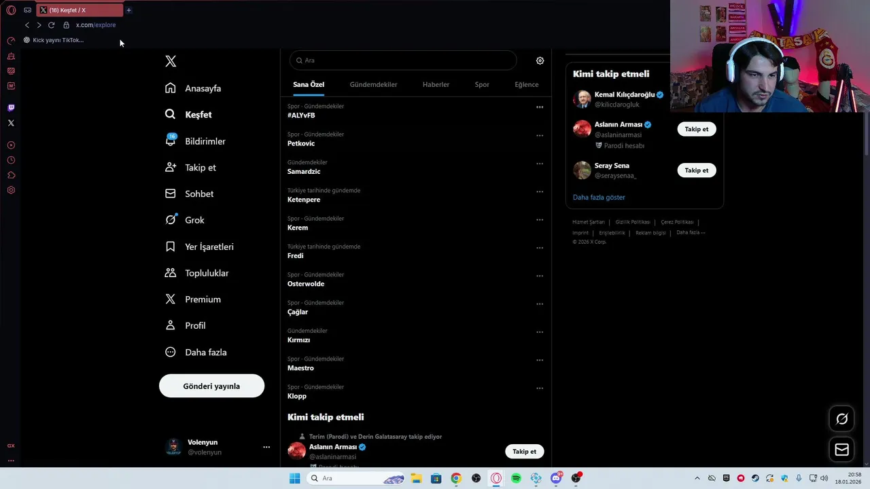Open more options for Fredi trend

tap(540, 248)
